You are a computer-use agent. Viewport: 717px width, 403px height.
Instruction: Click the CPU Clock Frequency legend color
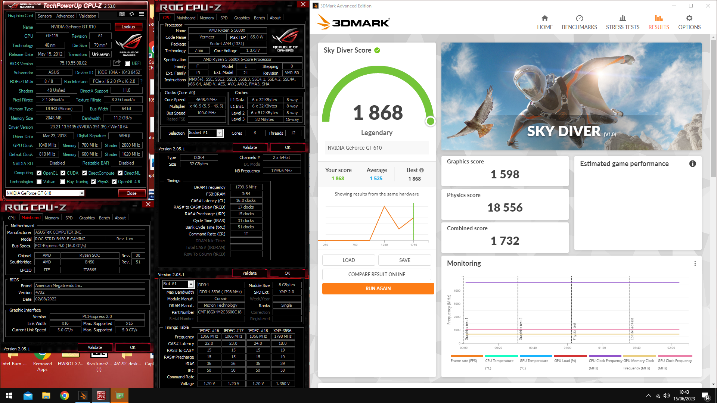[x=605, y=356]
